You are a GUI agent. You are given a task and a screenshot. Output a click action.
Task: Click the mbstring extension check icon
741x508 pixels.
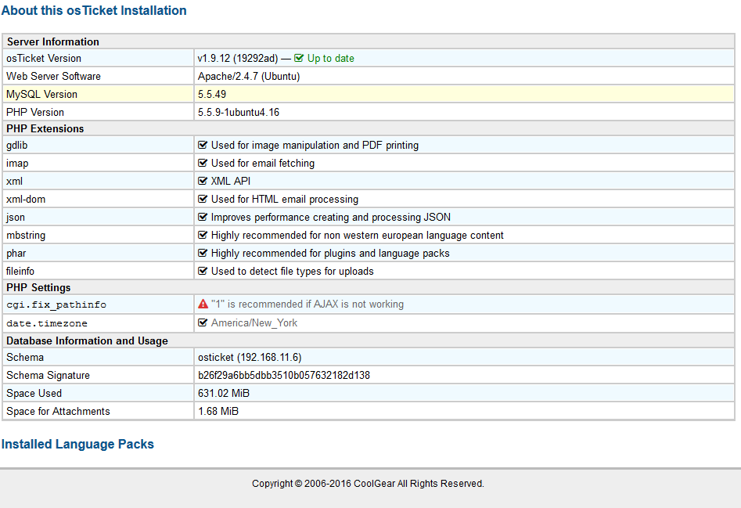pyautogui.click(x=203, y=235)
